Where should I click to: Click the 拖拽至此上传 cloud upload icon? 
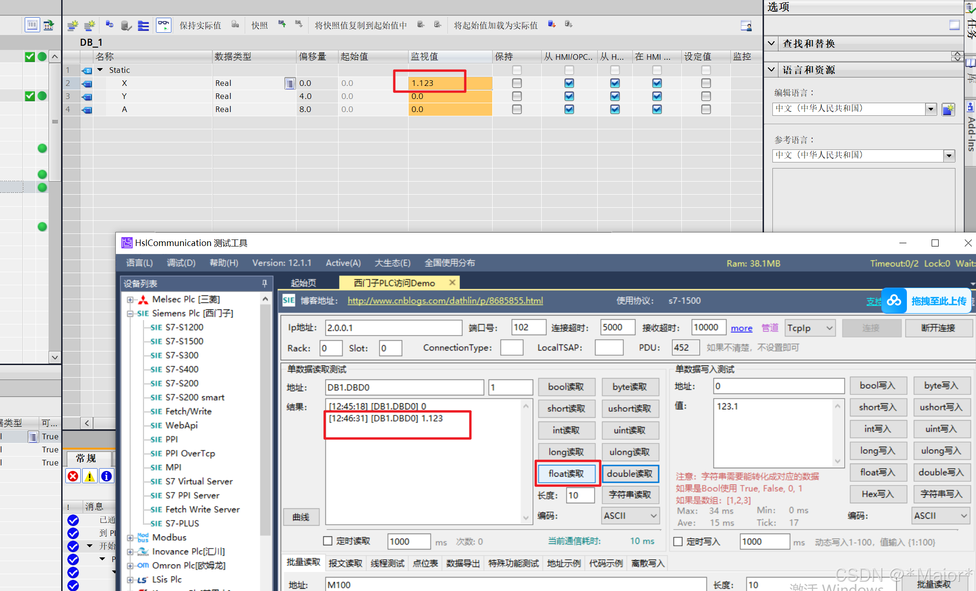[x=894, y=301]
